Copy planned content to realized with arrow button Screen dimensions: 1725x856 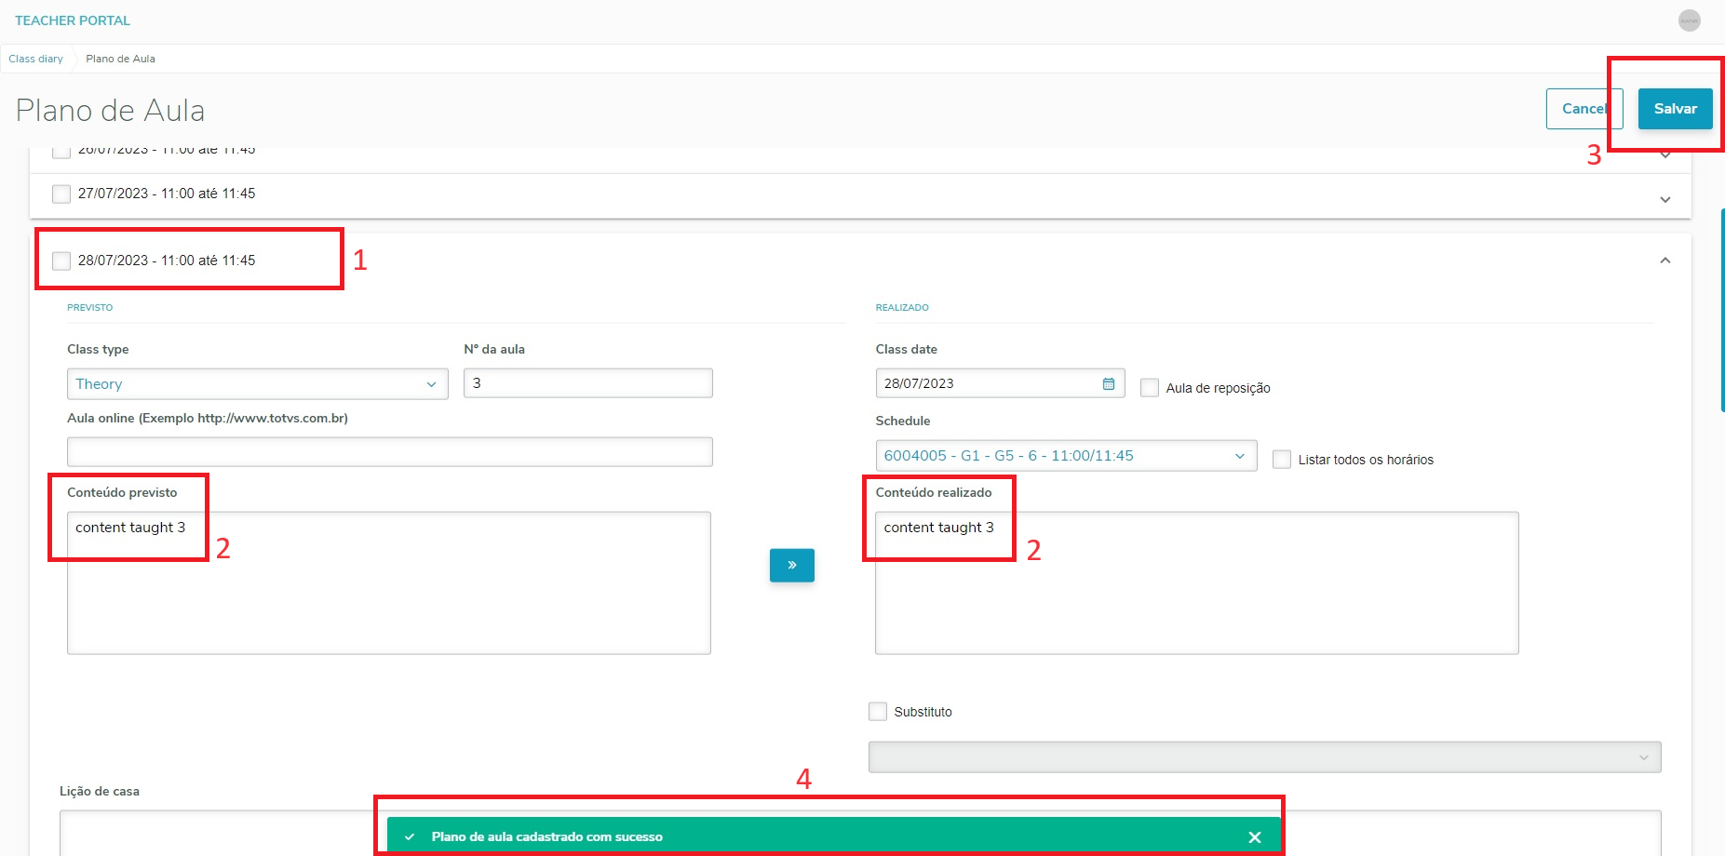(791, 565)
